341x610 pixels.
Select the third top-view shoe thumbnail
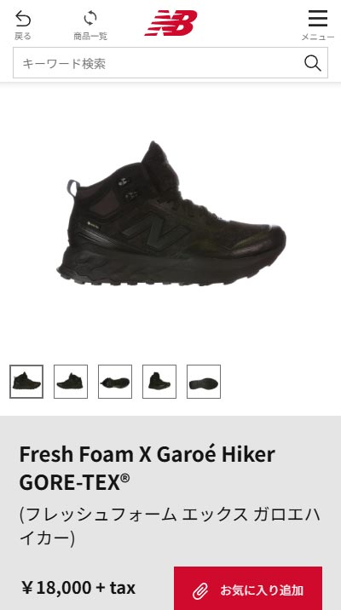(115, 382)
